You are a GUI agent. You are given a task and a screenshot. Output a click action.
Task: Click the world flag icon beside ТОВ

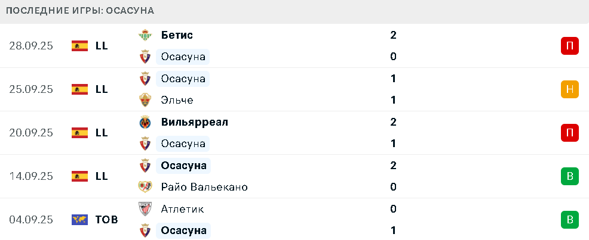tap(79, 220)
